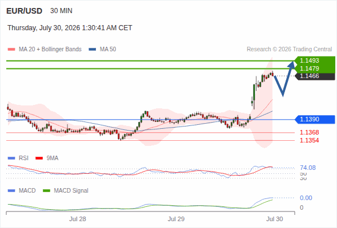Click the Jul 30 date axis label
The width and height of the screenshot is (337, 228).
(x=275, y=219)
